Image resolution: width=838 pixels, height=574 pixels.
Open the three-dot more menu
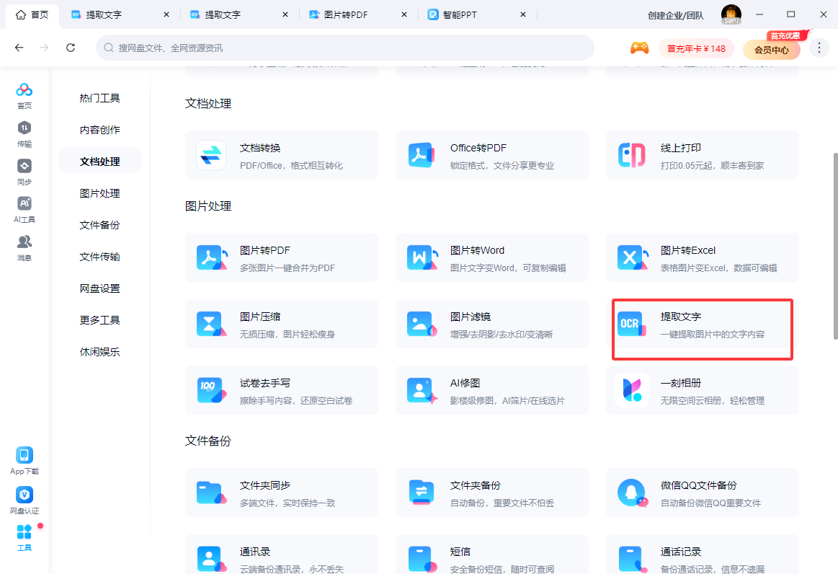(819, 48)
